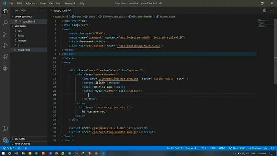Open the Search view in activity bar
This screenshot has width=277, height=156.
click(5, 23)
